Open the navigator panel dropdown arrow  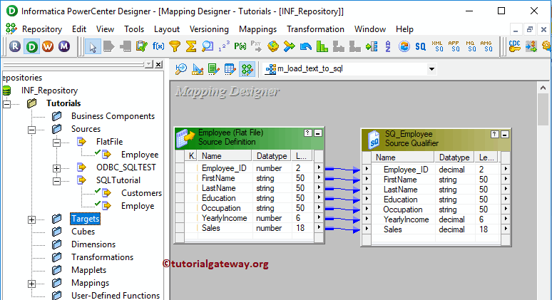click(x=149, y=64)
